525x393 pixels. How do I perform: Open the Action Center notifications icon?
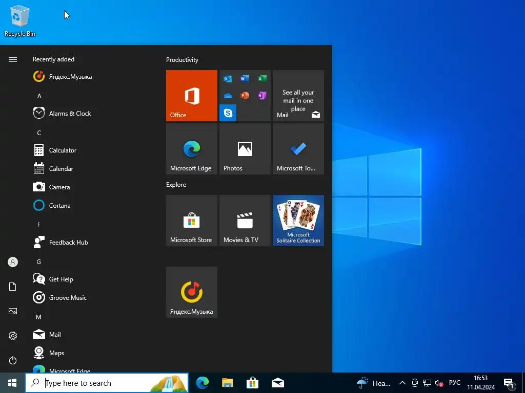coord(509,383)
